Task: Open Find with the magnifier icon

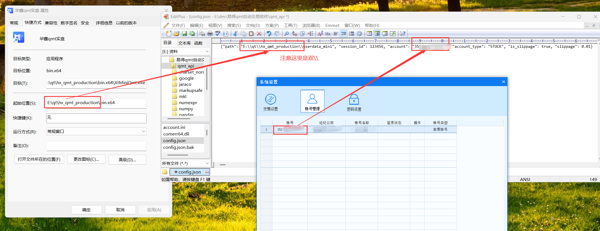Action: click(287, 34)
